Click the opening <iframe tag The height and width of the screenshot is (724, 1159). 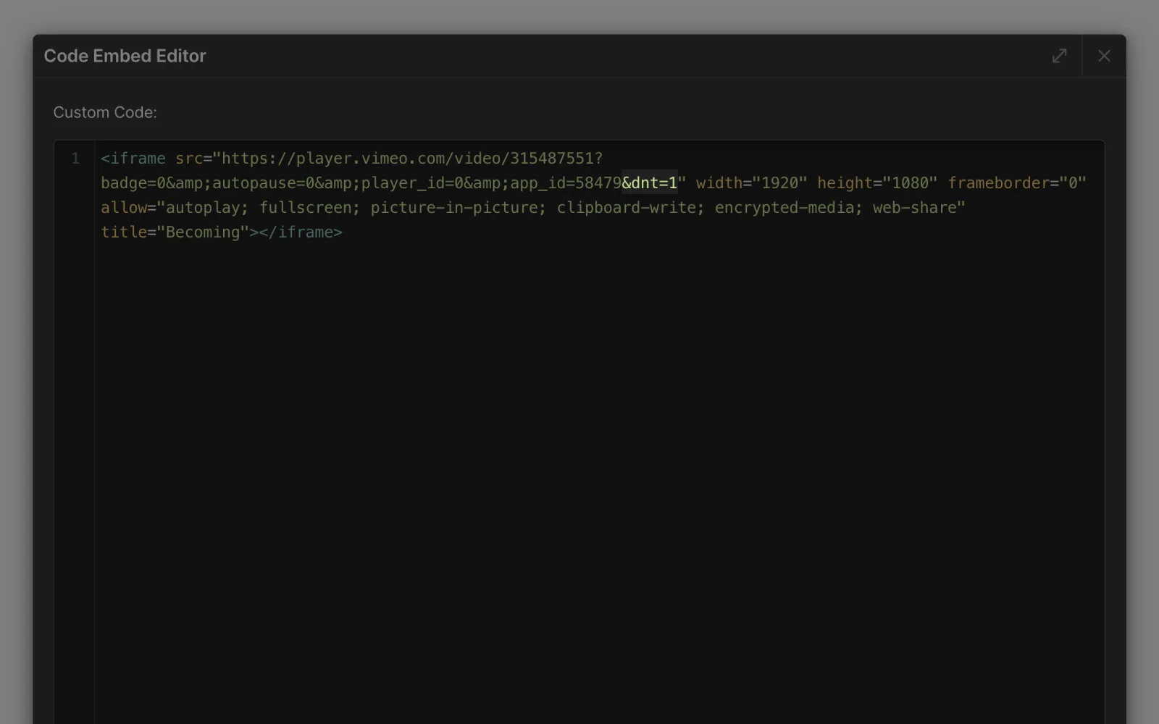(x=133, y=159)
